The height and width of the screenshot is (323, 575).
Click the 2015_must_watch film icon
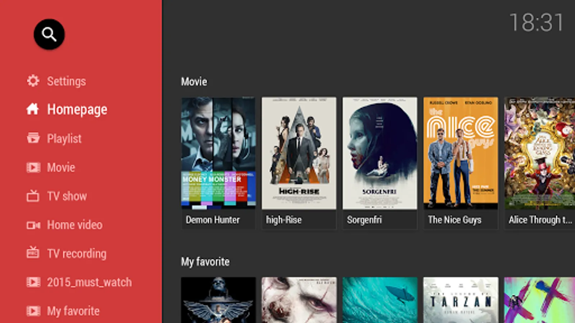coord(33,282)
